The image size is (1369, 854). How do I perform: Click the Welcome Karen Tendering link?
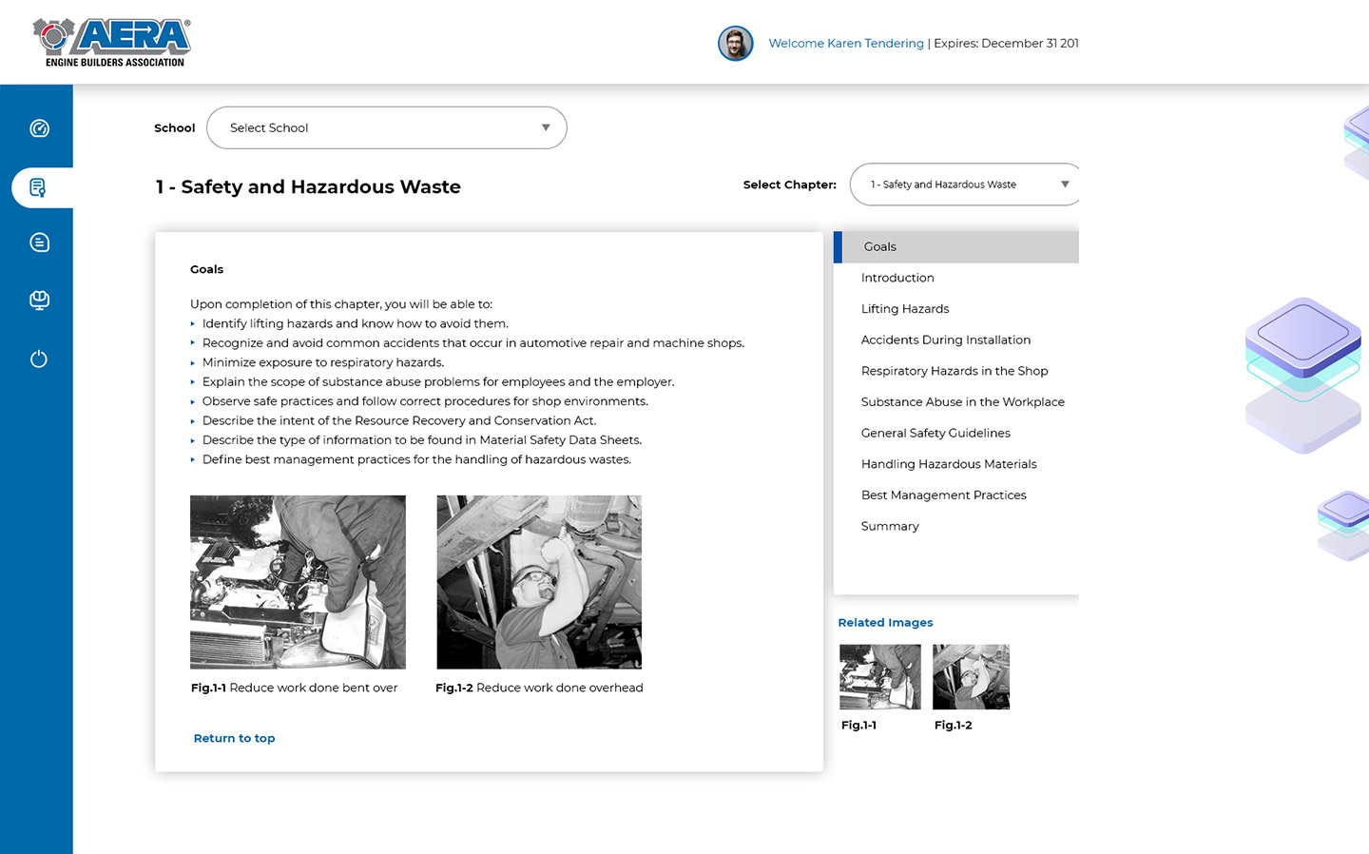(846, 44)
